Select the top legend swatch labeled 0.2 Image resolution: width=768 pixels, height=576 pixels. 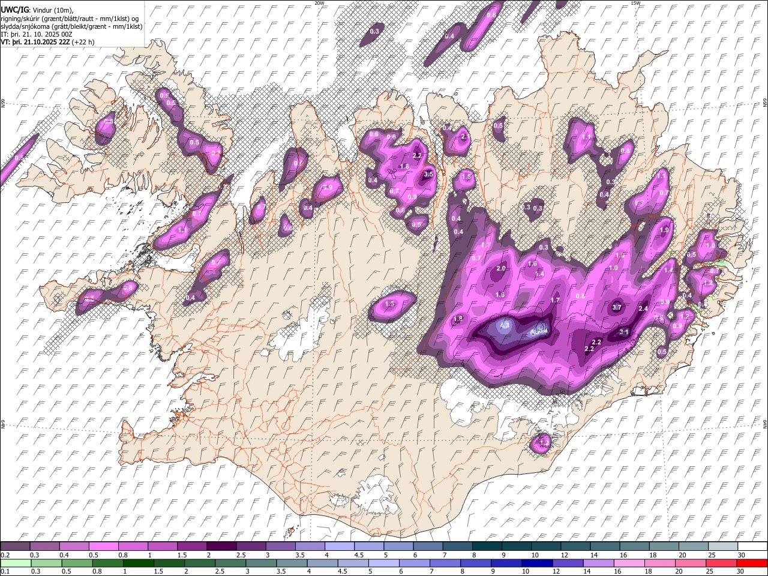[x=15, y=546]
